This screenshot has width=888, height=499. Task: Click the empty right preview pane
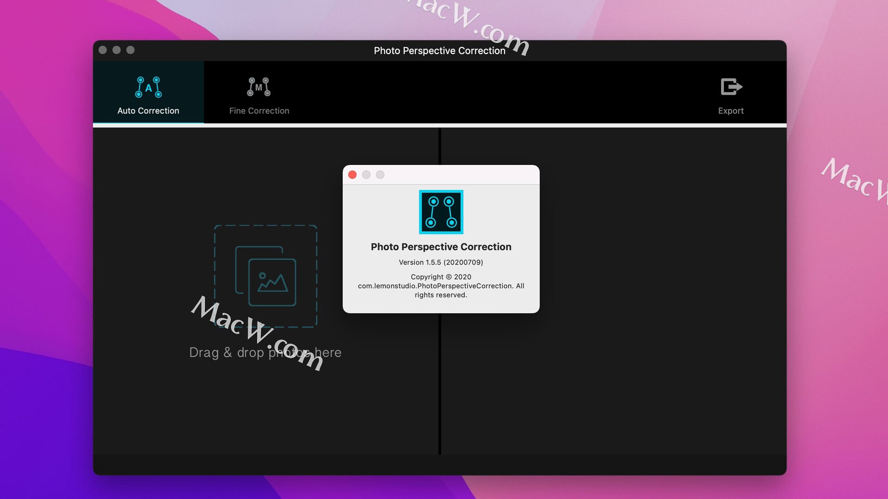pyautogui.click(x=647, y=291)
